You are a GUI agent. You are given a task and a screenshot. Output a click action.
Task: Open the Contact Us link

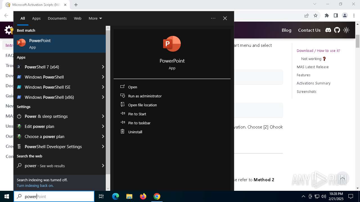click(x=309, y=30)
